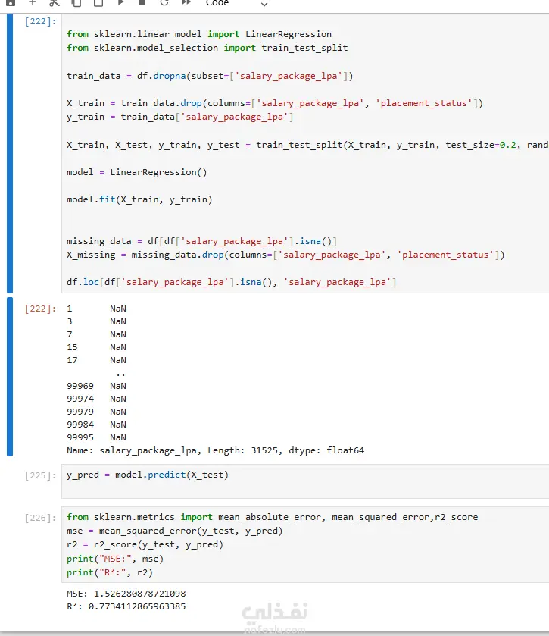
Task: Click the 'y_train = train_data' line
Action: [x=180, y=117]
